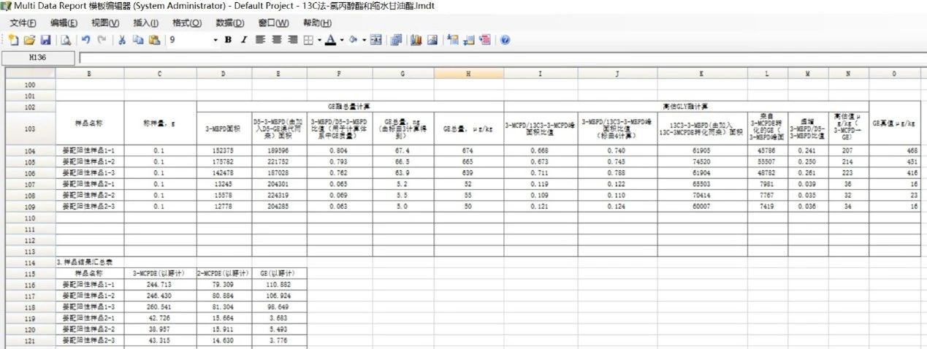Open a file with the folder icon
The image size is (927, 349).
tap(29, 39)
